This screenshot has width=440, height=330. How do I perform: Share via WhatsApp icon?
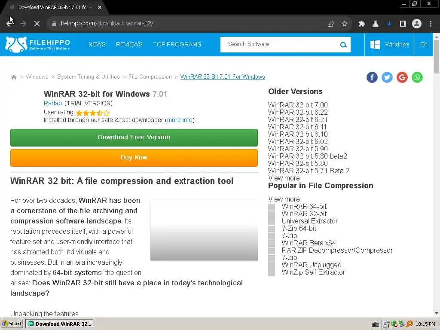coord(417,77)
